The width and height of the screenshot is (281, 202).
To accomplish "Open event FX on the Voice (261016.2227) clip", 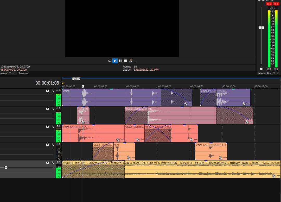I will pyautogui.click(x=118, y=140).
